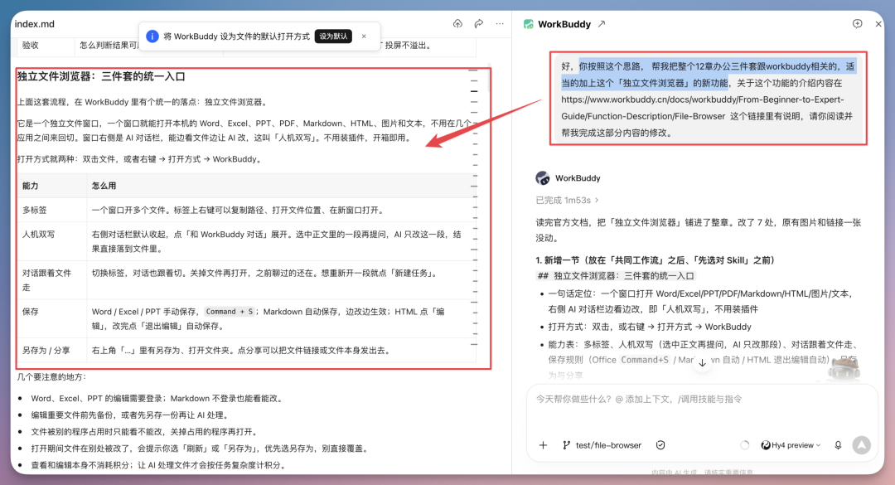Click the bullet about 编辑重要文件前先备份
Image resolution: width=895 pixels, height=485 pixels.
[x=130, y=415]
